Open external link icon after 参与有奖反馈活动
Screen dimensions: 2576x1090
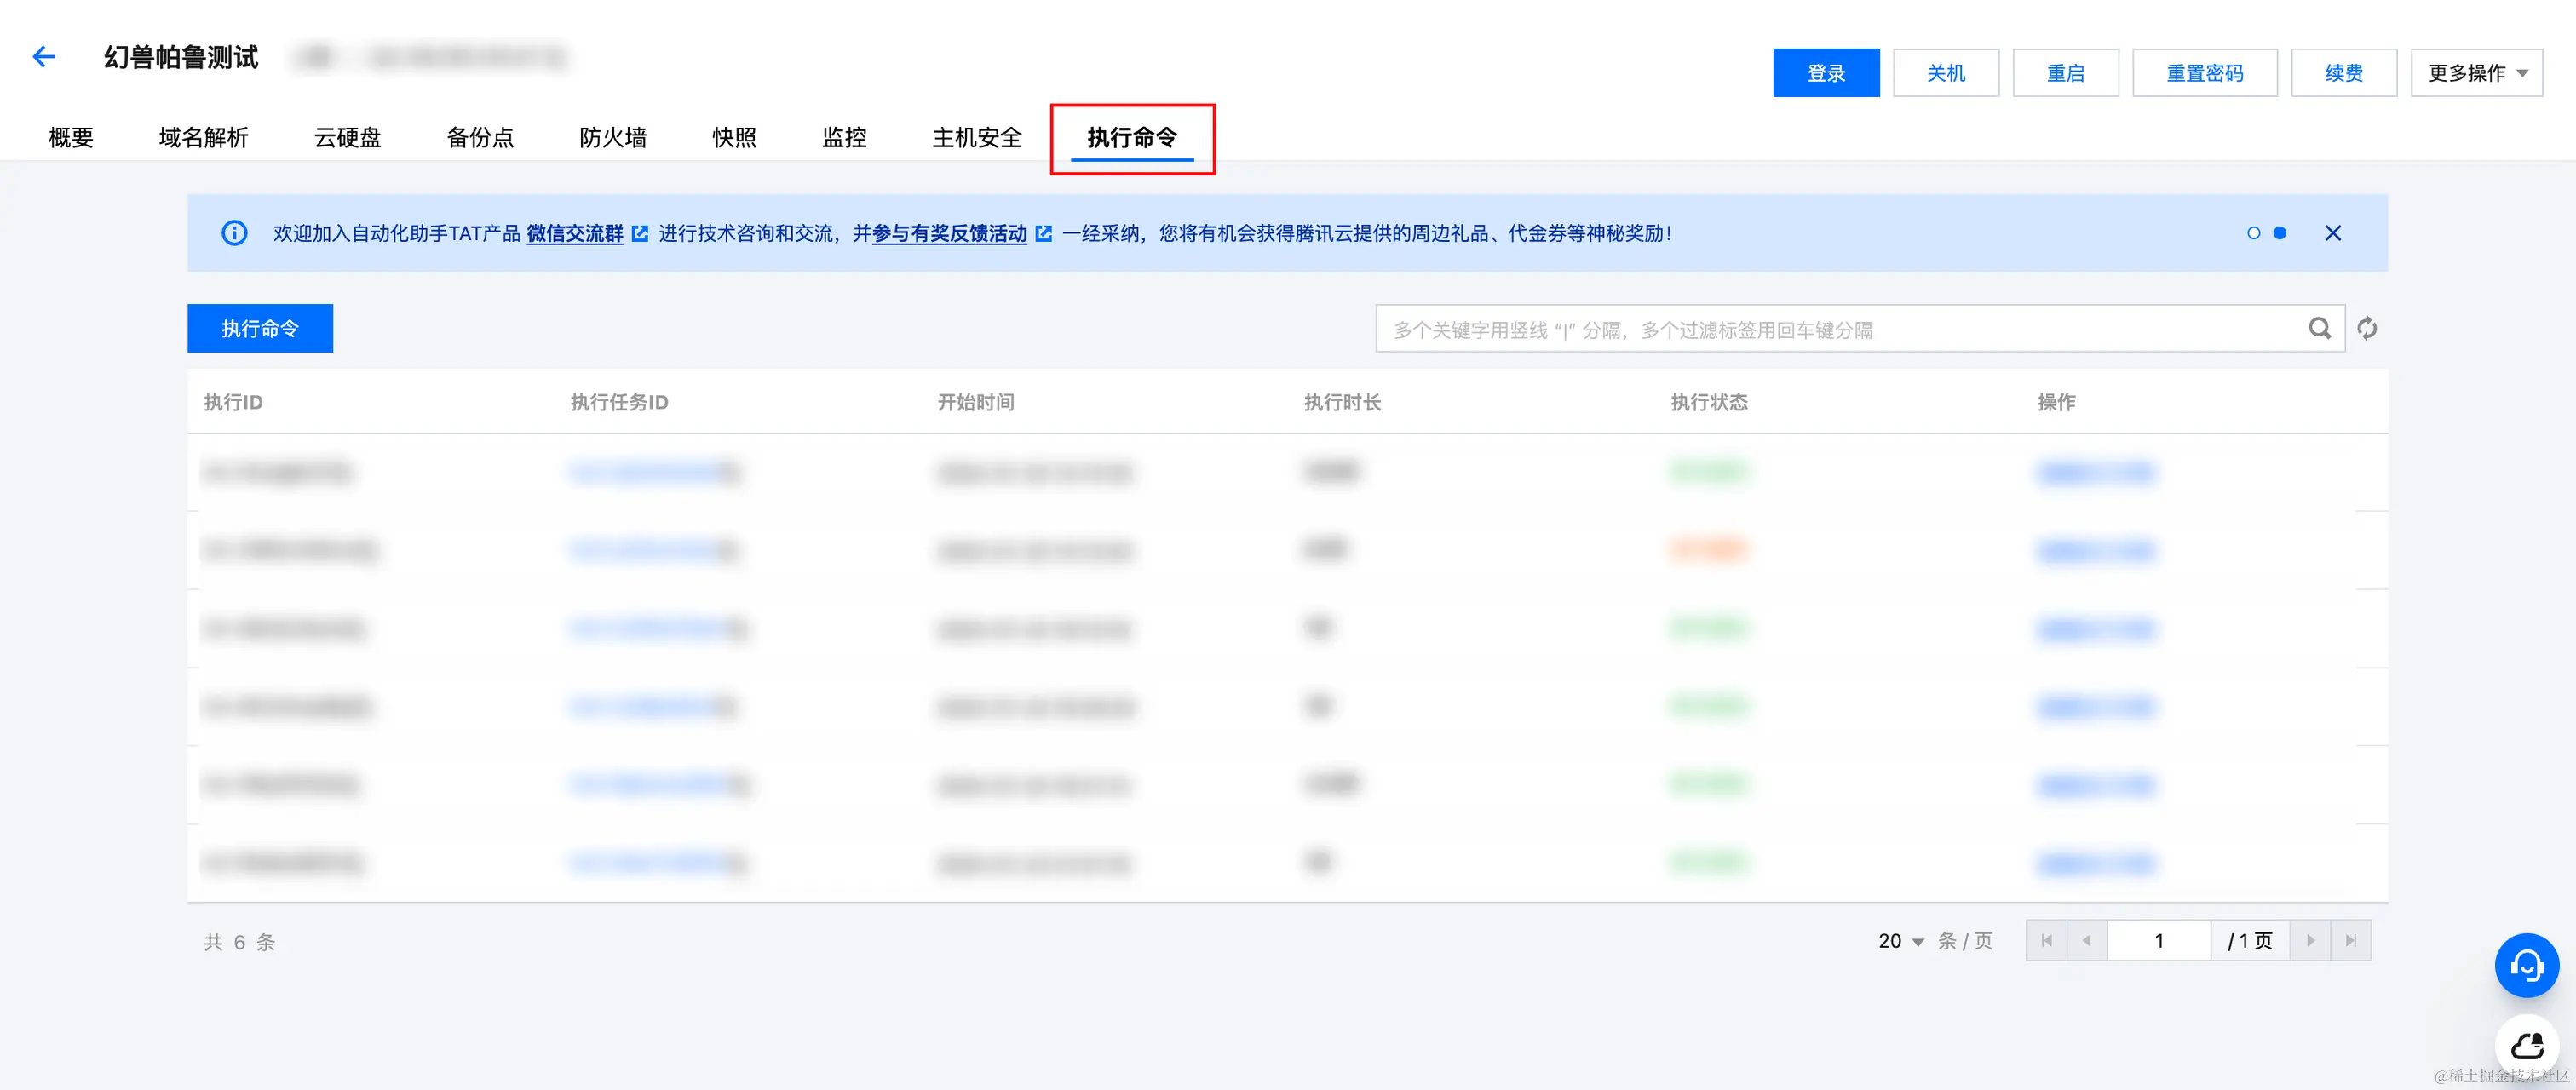click(1043, 234)
